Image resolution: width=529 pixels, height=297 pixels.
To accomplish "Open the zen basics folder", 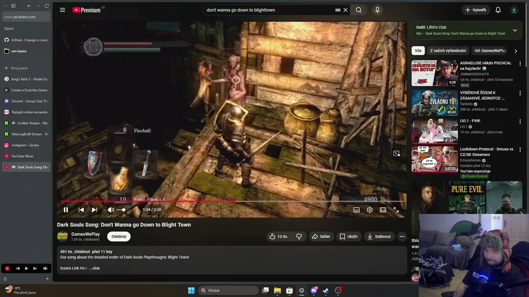I will pyautogui.click(x=26, y=51).
